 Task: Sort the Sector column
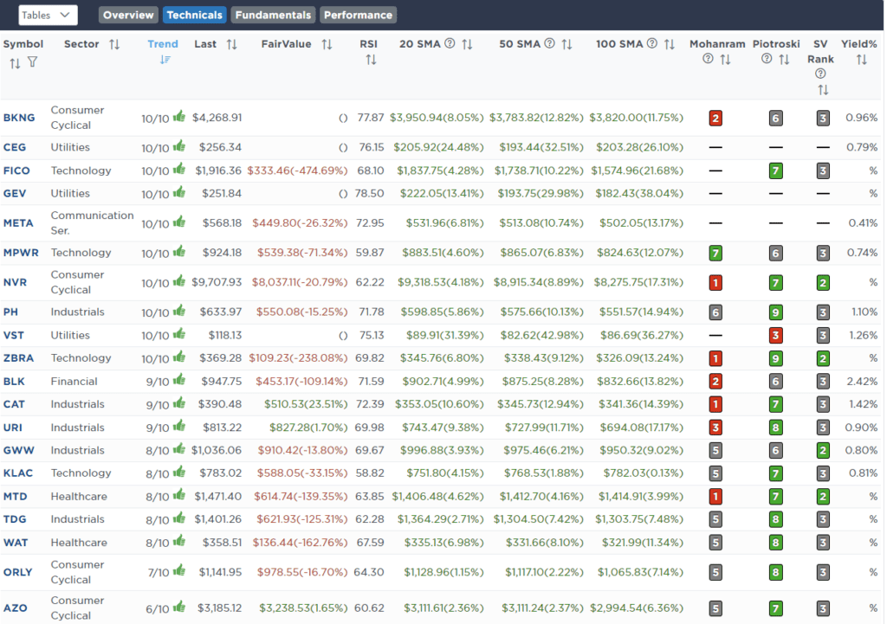click(x=114, y=44)
